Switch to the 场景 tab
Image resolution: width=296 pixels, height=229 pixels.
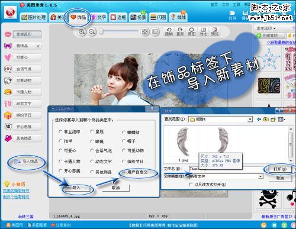point(138,17)
